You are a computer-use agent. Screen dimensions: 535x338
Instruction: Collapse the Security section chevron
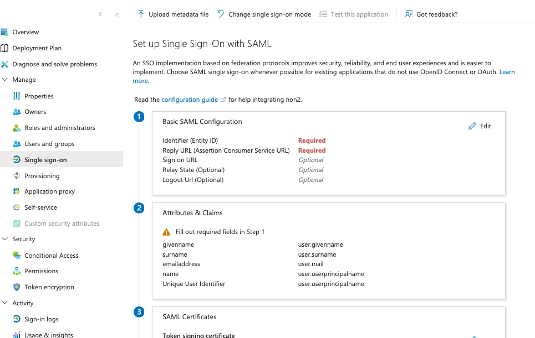click(x=5, y=238)
